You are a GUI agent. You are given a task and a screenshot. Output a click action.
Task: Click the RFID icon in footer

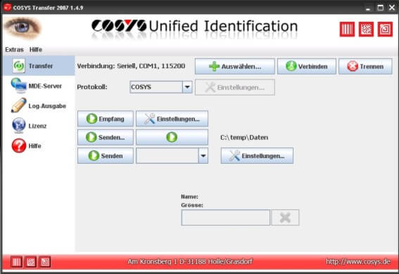point(45,262)
